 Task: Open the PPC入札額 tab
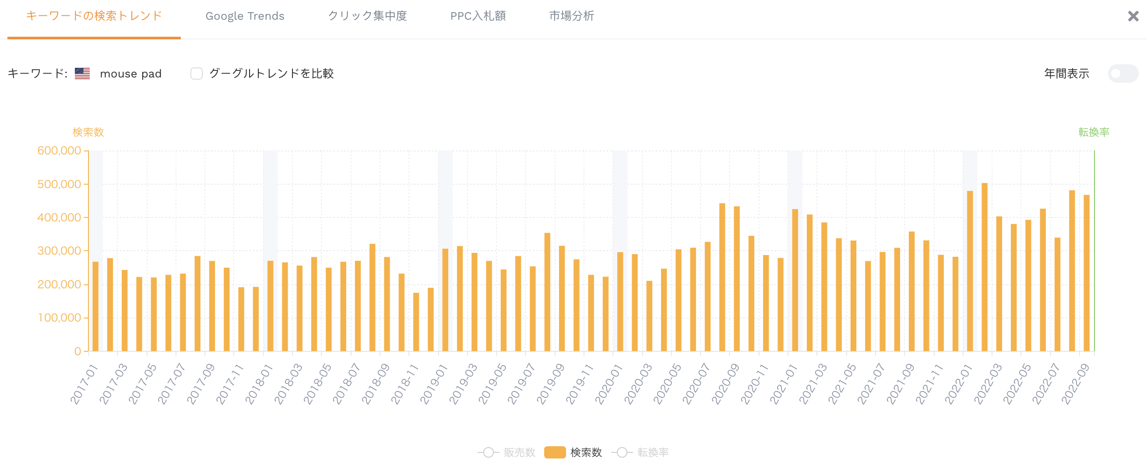[478, 16]
